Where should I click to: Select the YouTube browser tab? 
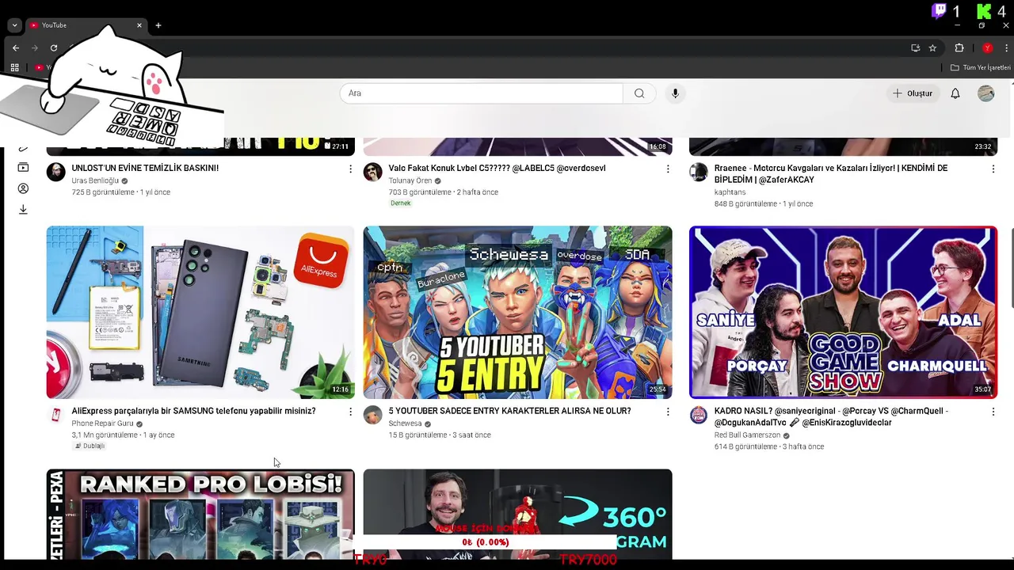tap(86, 25)
